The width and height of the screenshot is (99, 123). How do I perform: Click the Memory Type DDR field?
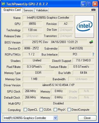38,73
